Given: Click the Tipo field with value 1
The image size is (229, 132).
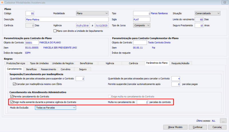Looking at the screenshot, I should tap(142, 13).
